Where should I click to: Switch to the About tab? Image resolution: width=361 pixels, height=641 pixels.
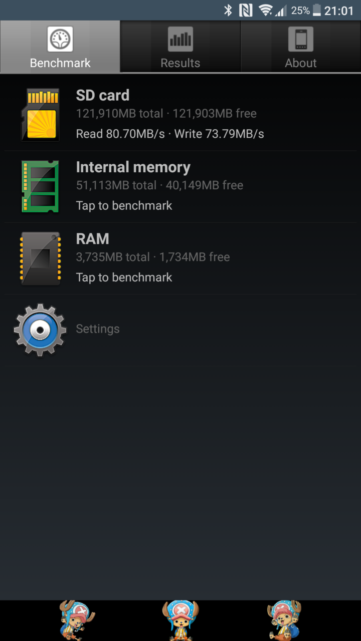301,47
